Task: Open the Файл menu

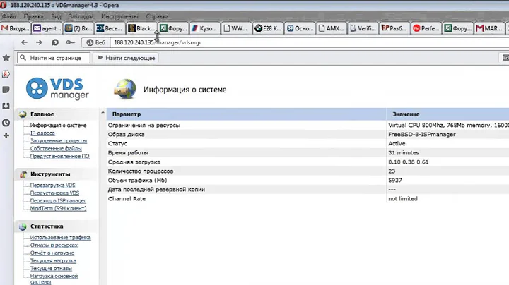Action: point(8,16)
